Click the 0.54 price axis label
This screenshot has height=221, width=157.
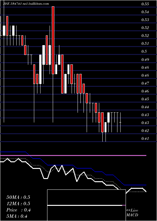(145, 12)
